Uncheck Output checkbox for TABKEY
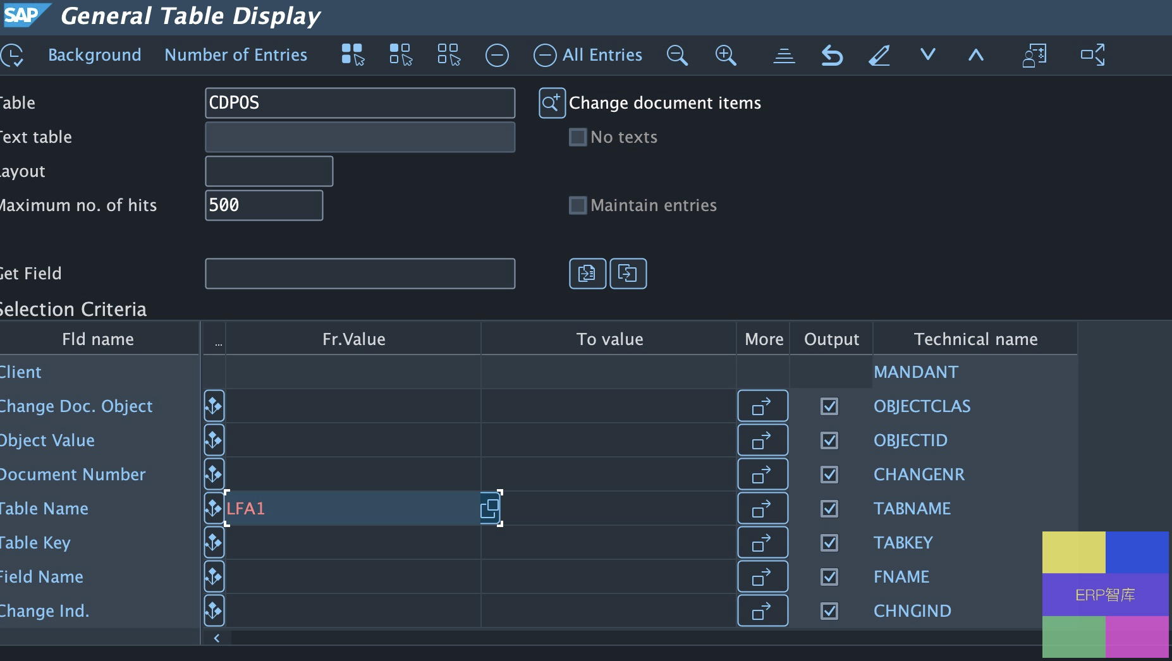The image size is (1172, 661). [x=829, y=542]
